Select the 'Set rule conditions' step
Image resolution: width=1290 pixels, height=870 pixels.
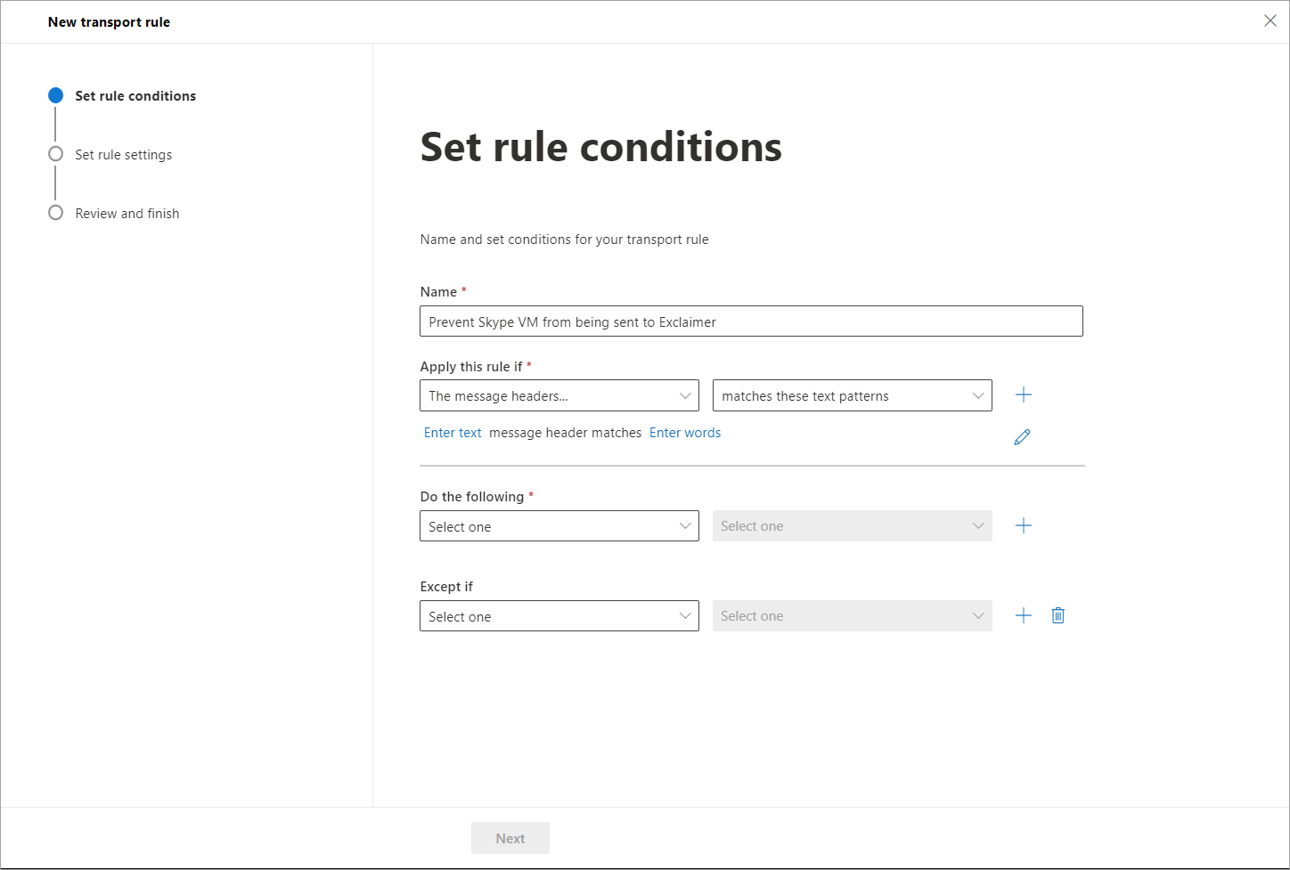pos(135,96)
